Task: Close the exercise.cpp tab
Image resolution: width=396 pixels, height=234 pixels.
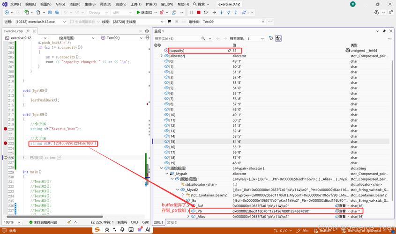Action: tap(34, 31)
